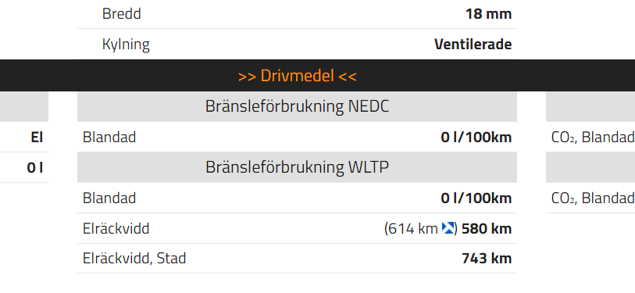The height and width of the screenshot is (293, 635).
Task: Select the WLTP 0 l/100km value
Action: click(476, 198)
